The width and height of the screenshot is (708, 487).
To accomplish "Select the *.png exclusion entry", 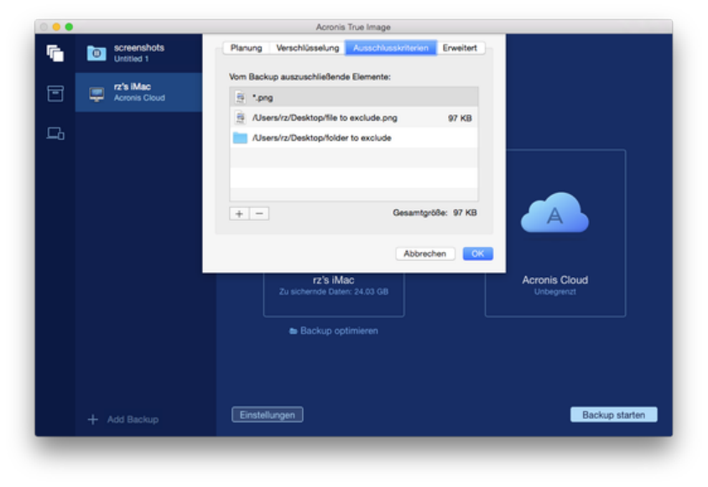I will (353, 97).
